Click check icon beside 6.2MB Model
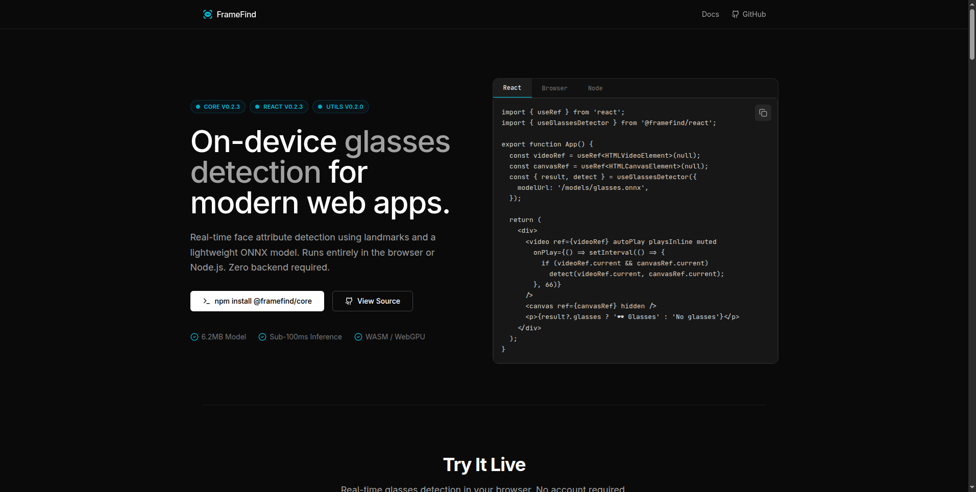Viewport: 976px width, 492px height. (194, 337)
